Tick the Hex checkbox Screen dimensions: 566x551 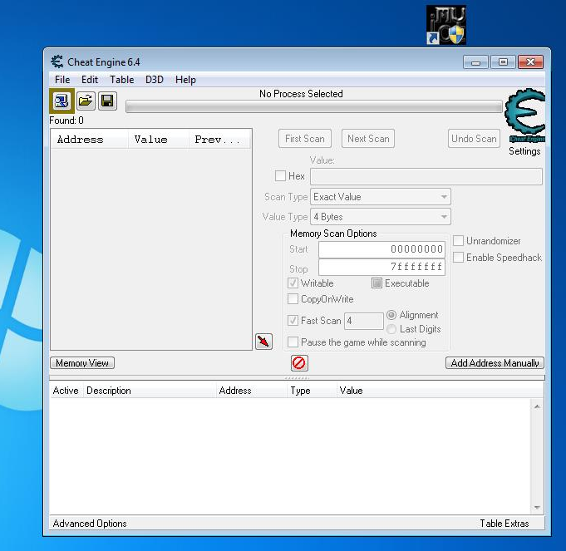281,176
